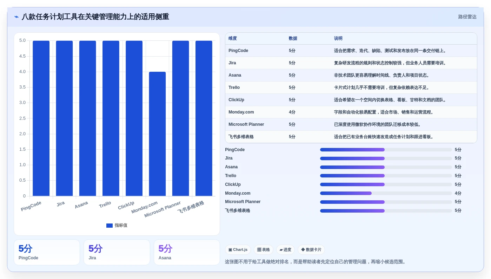Select the Chart.js tag chip
The width and height of the screenshot is (491, 279).
coord(238,250)
